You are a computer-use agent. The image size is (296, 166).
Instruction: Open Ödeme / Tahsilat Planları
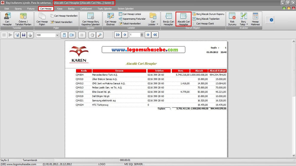click(23, 19)
